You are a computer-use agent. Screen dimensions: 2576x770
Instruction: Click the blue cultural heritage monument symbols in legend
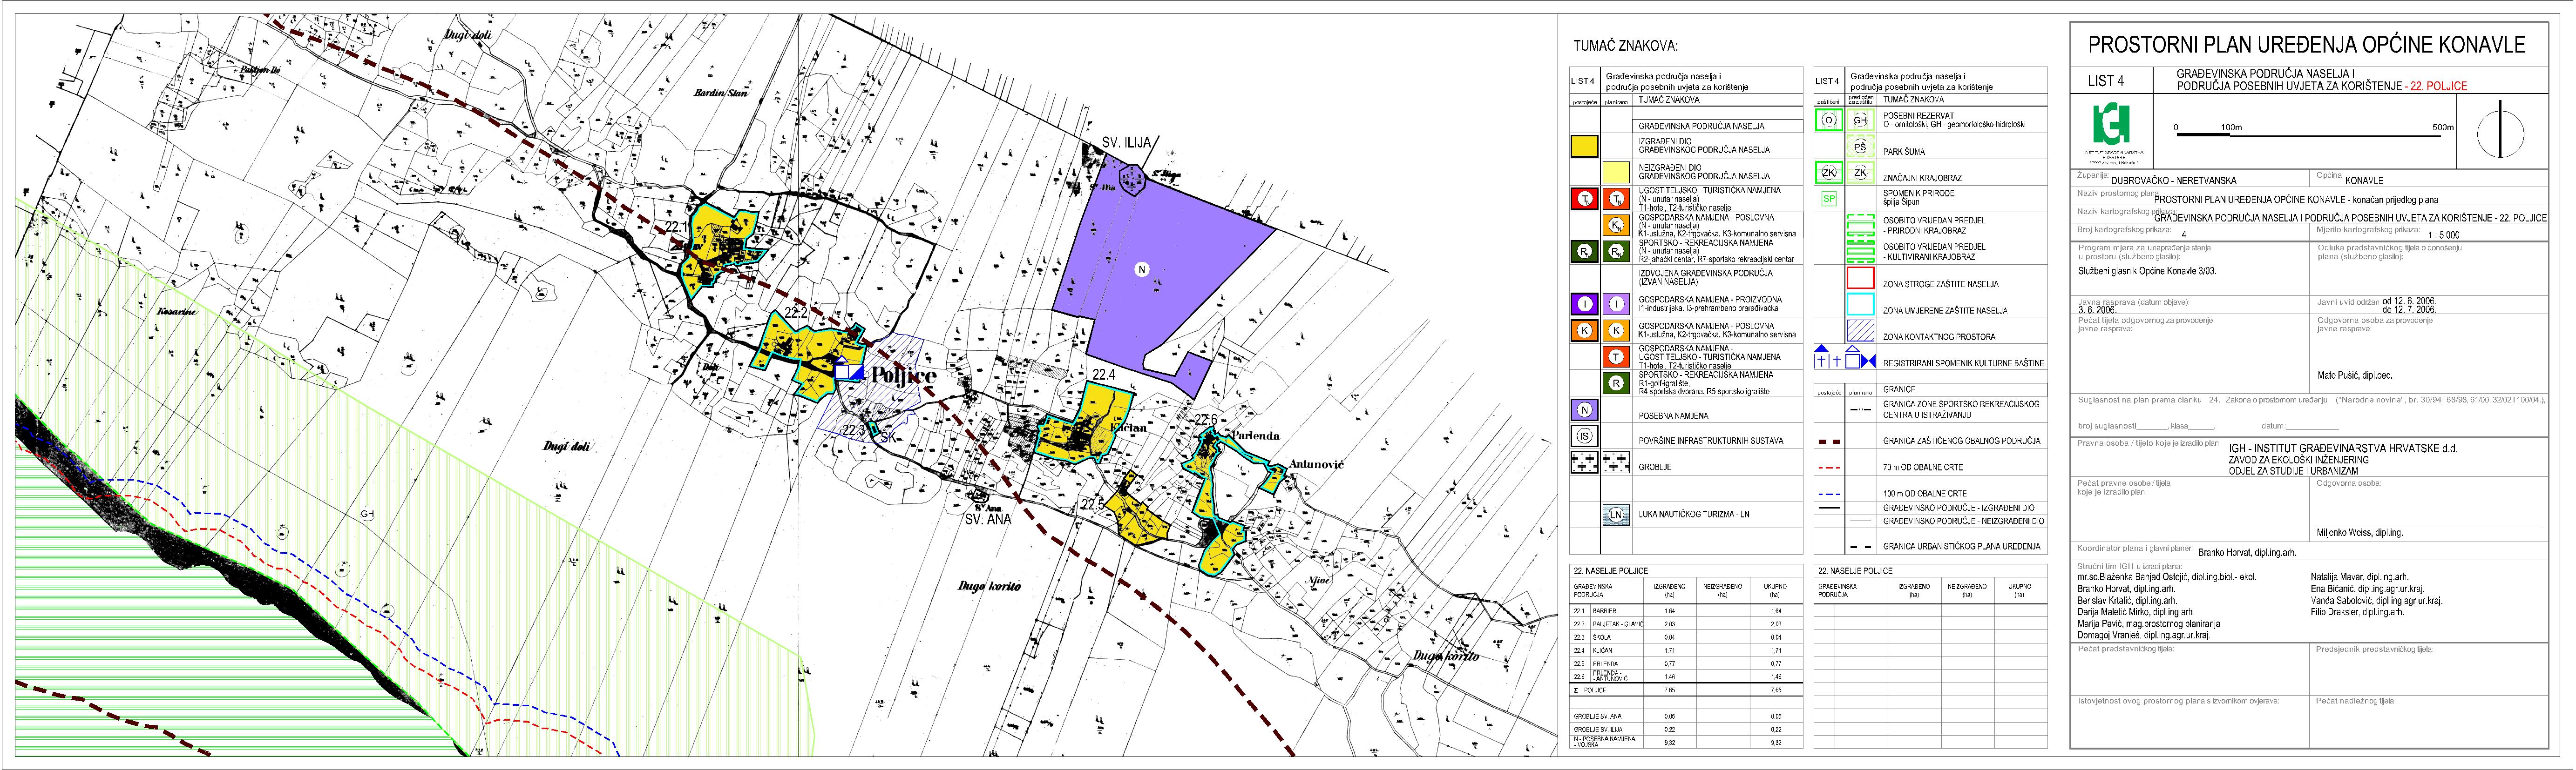[1844, 357]
